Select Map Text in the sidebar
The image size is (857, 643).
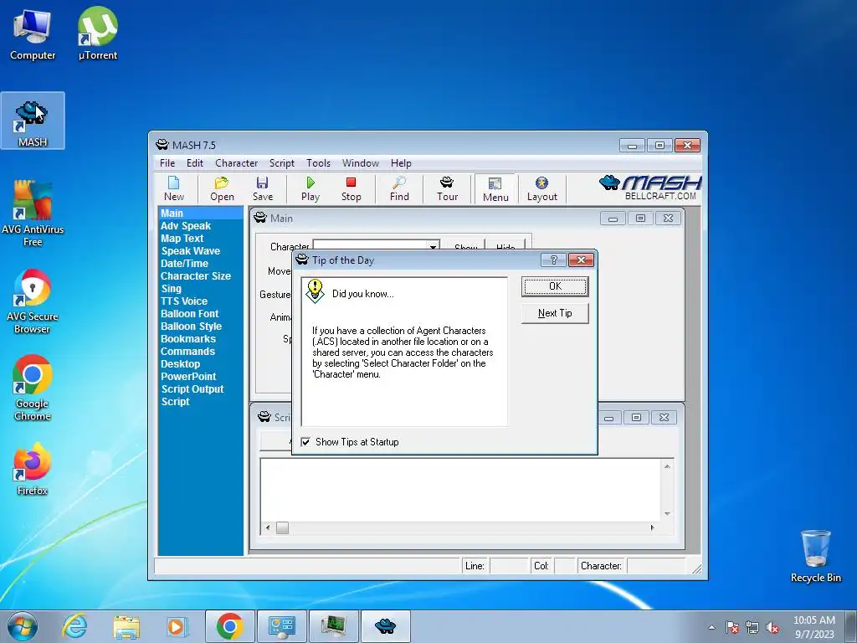click(182, 239)
